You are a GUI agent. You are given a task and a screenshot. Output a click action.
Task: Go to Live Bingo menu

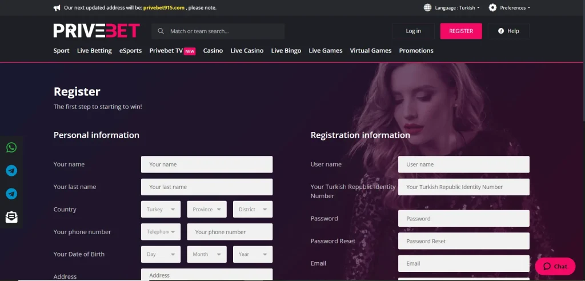(x=286, y=51)
